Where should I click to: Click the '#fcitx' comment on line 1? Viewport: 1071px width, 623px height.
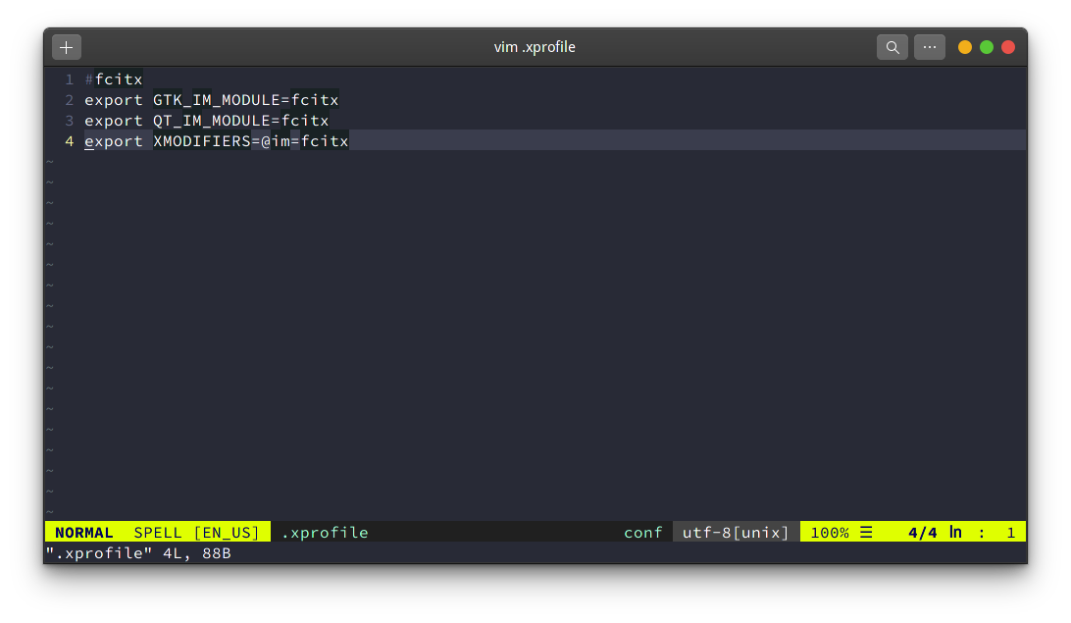click(114, 79)
